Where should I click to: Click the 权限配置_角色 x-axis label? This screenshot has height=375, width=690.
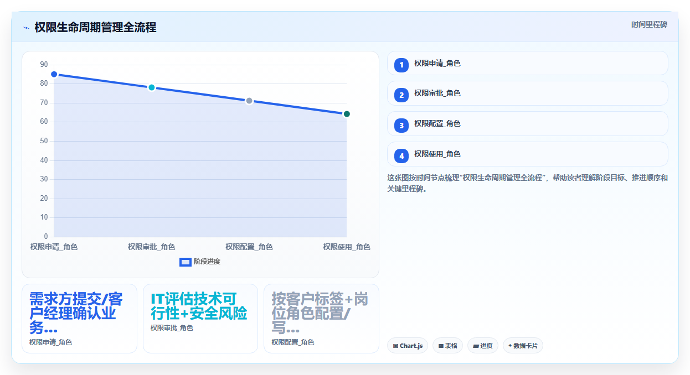click(249, 247)
